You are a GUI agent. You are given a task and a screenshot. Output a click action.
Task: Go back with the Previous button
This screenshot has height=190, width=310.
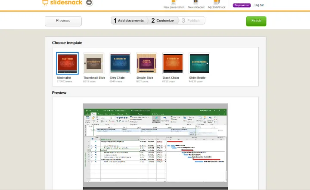[x=63, y=21]
